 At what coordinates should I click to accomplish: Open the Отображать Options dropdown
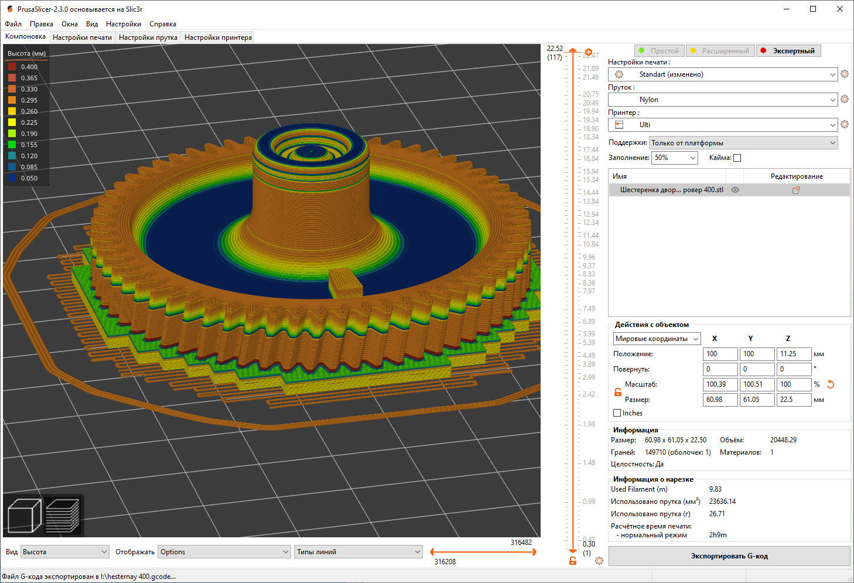[x=224, y=552]
